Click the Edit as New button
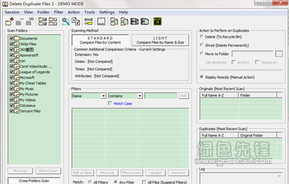289x184 pixels. click(x=82, y=173)
